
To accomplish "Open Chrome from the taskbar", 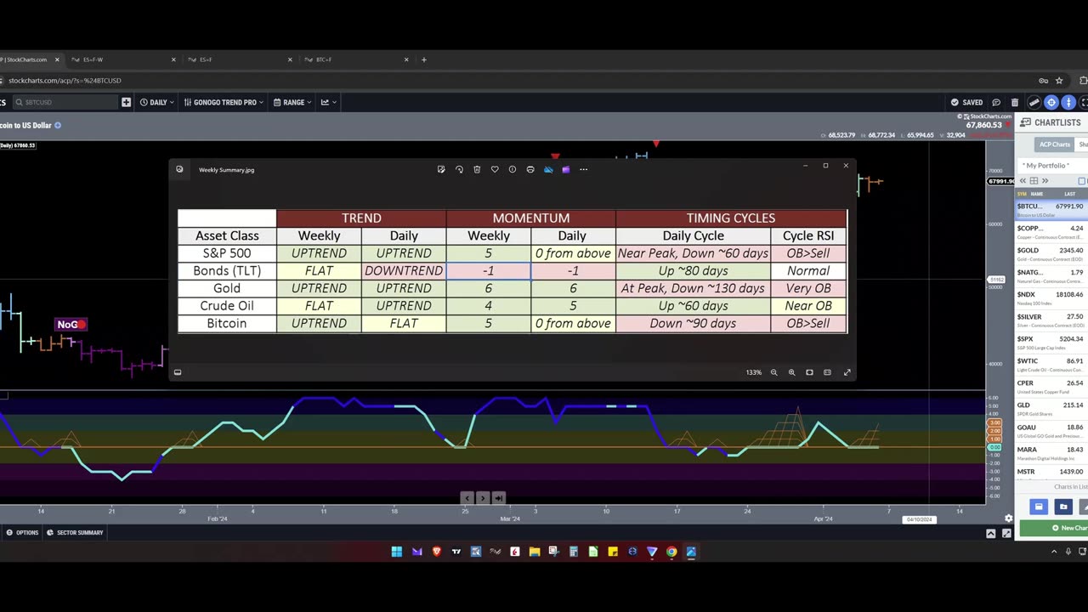I will [671, 552].
